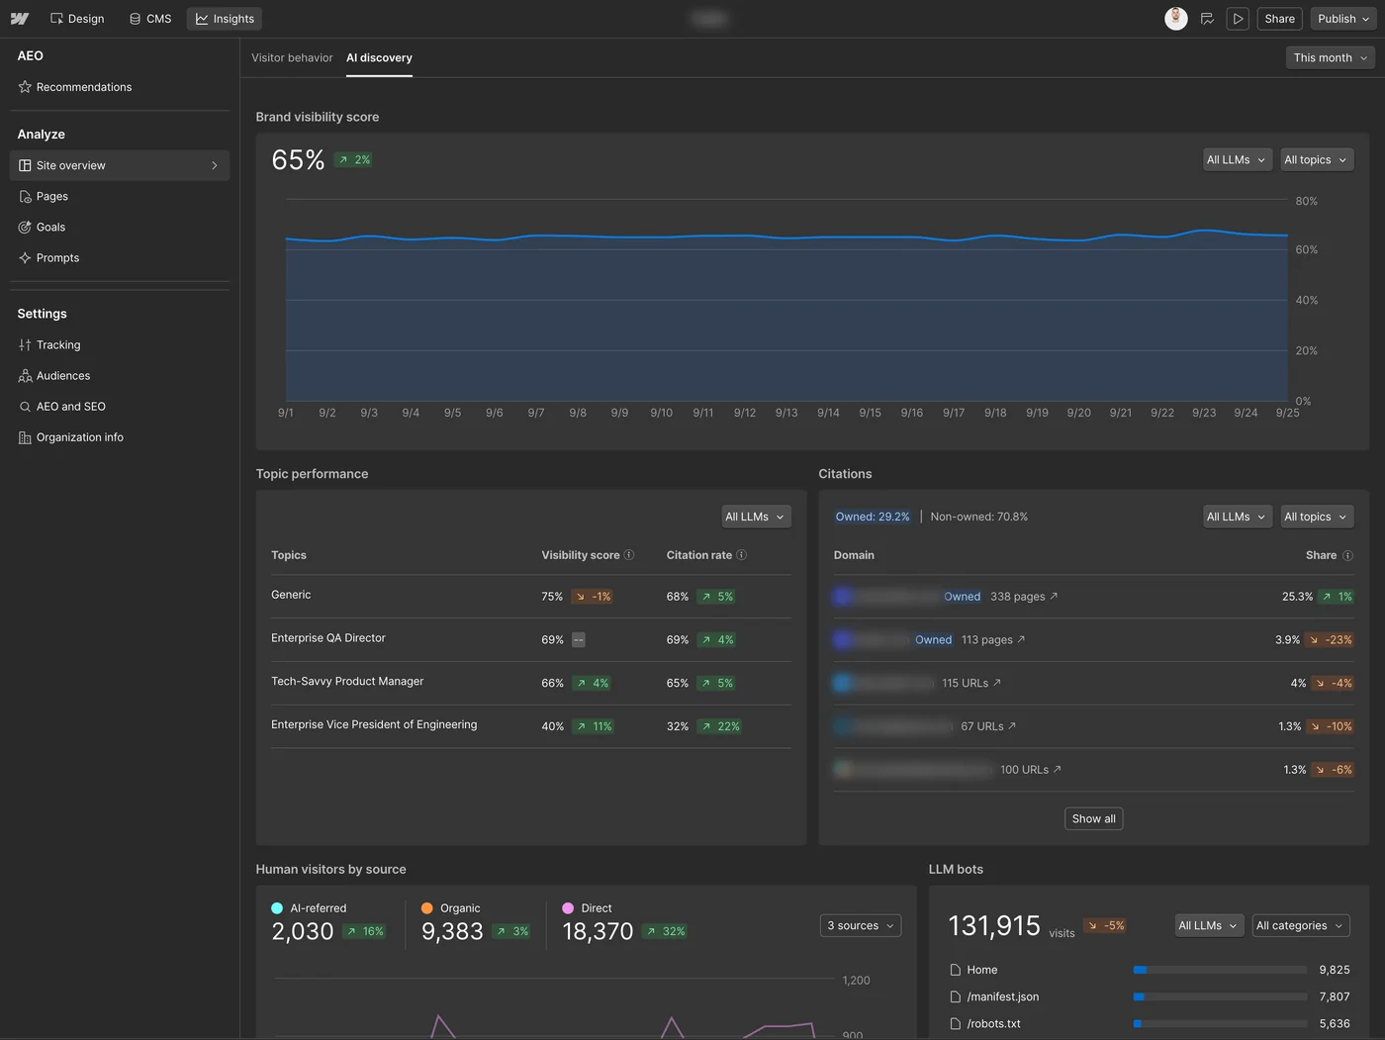Open external link next to 67 URLs
Screen dimensions: 1385x1040
pos(1012,726)
